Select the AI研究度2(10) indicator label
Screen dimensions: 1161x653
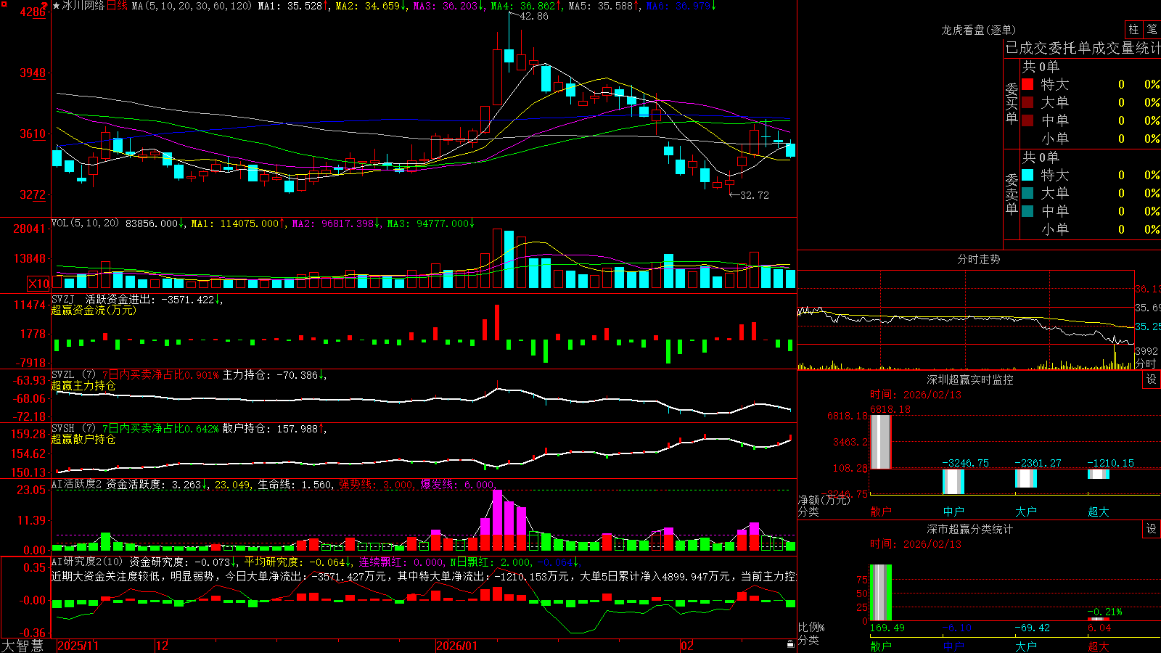click(88, 562)
